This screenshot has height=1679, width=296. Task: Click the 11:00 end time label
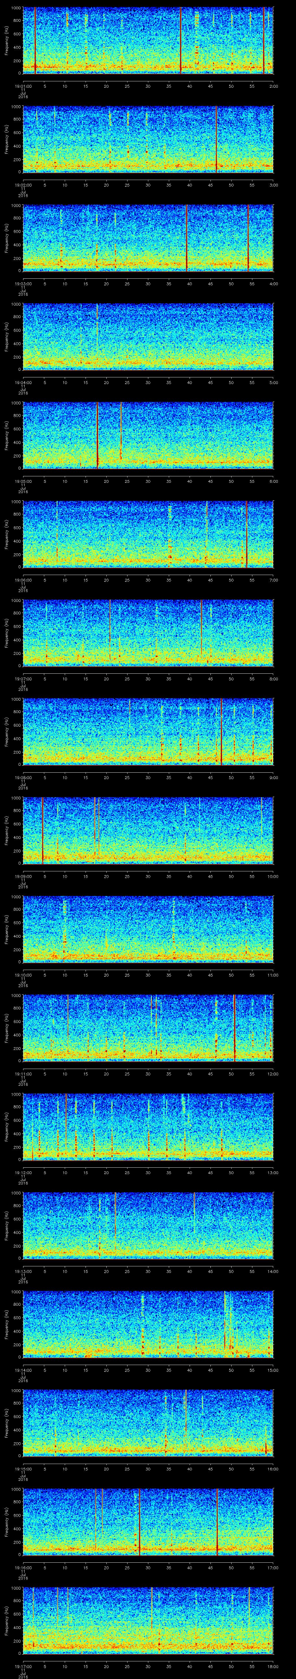pos(273,974)
